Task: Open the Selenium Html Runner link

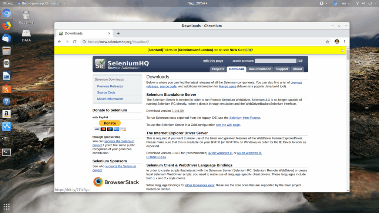Action: 245,118
